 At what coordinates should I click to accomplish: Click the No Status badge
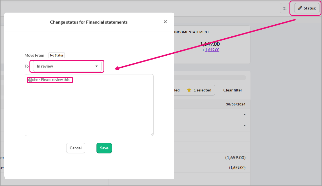pyautogui.click(x=57, y=55)
